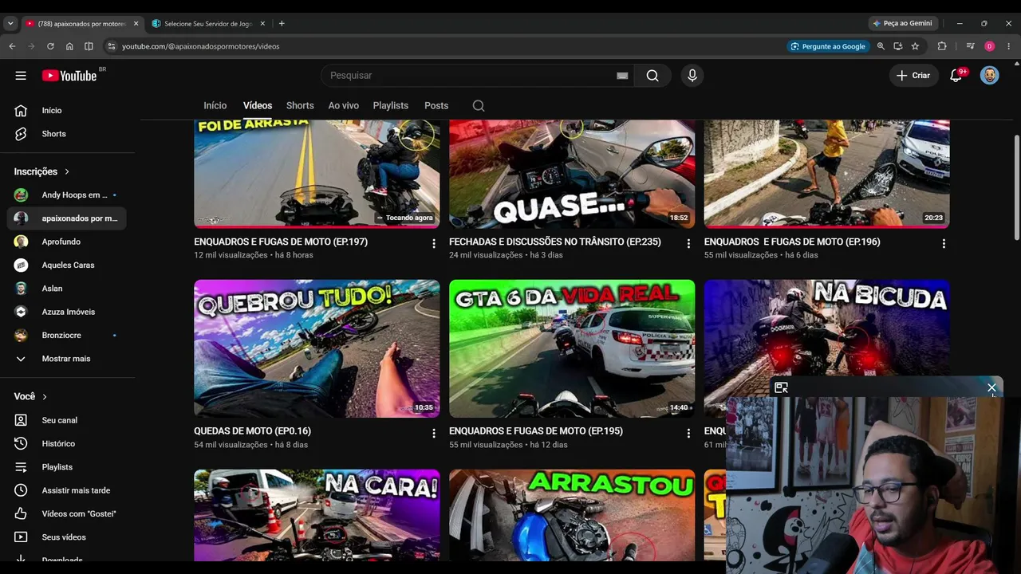The image size is (1021, 574).
Task: Open title FECHADAS E DISCUSSÕES NO TRÂNSITO (EP.235)
Action: [555, 242]
